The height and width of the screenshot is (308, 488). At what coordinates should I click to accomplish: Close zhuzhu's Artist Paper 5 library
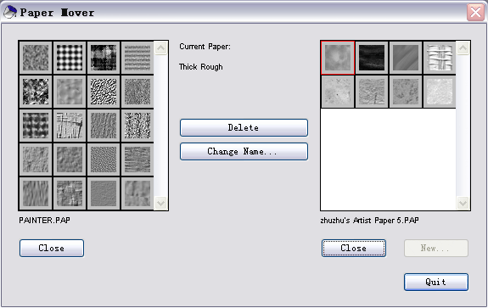click(x=354, y=249)
